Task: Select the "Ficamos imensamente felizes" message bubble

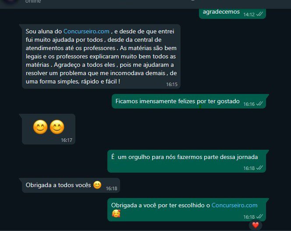Action: (x=189, y=101)
